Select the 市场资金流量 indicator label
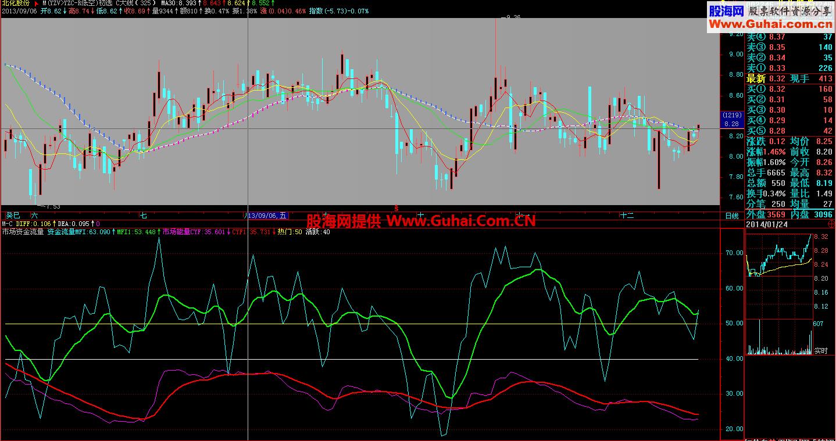Screen dimensions: 836x441 tap(23, 231)
